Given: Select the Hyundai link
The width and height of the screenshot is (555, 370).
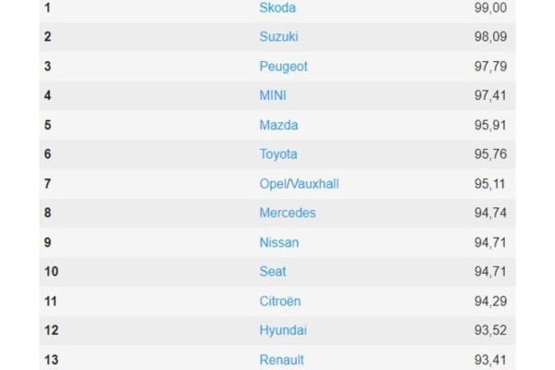Looking at the screenshot, I should click(283, 330).
